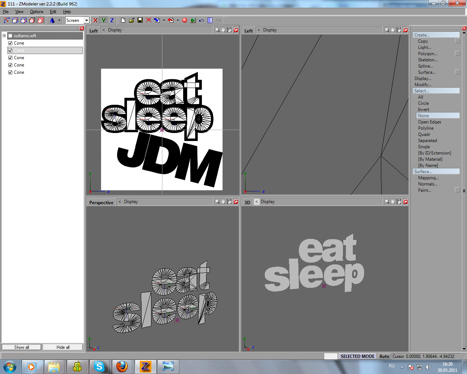The height and width of the screenshot is (374, 467).
Task: Uncheck the last Cone object
Action: pyautogui.click(x=10, y=72)
